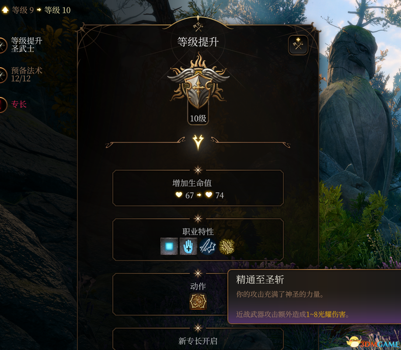Click the round icon beside 专长
Screen dimensions: 401x350
tap(3, 105)
